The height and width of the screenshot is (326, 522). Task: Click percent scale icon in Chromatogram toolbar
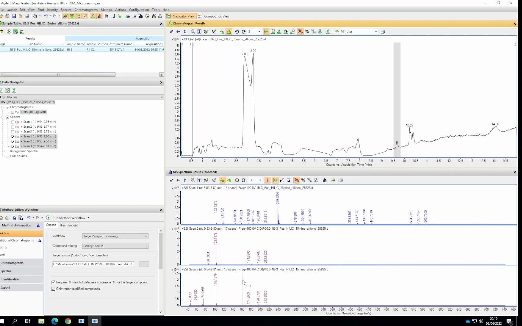pos(307,31)
